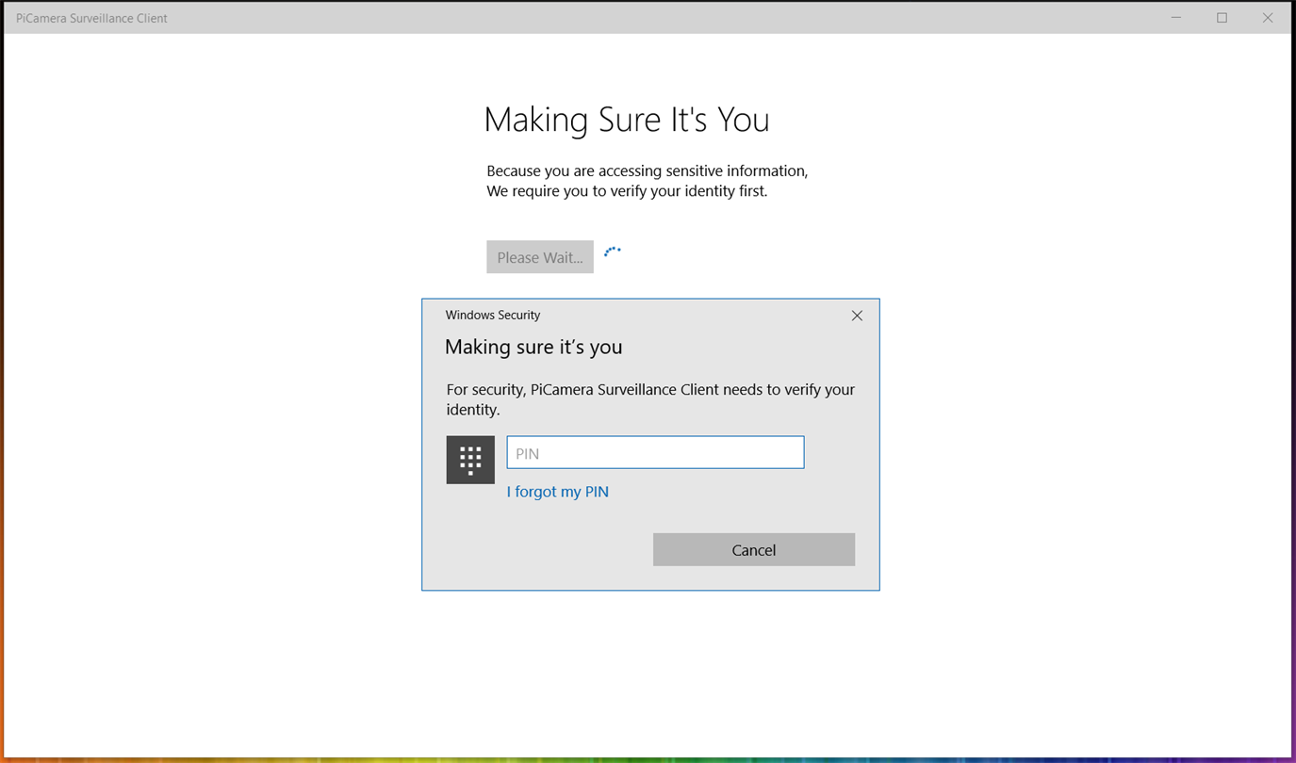The width and height of the screenshot is (1296, 763).
Task: Click the 'PiCamera Surveillance Client' title bar text
Action: point(91,18)
